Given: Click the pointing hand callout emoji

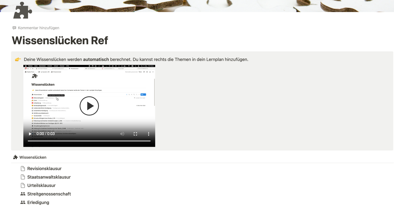Looking at the screenshot, I should tap(18, 59).
